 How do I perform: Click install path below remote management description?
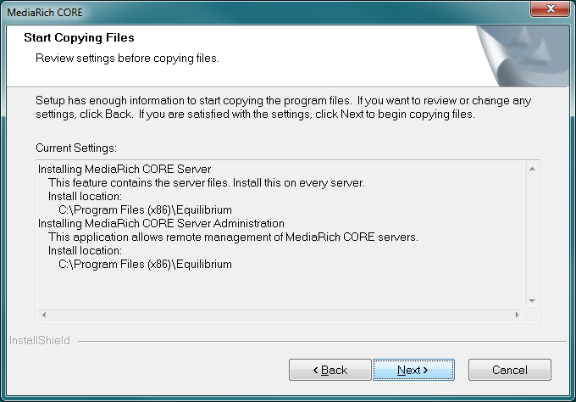pyautogui.click(x=145, y=264)
